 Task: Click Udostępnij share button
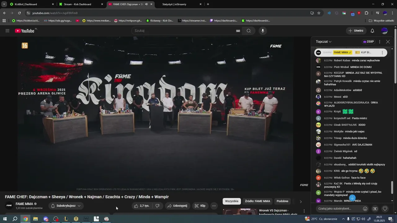(x=177, y=206)
